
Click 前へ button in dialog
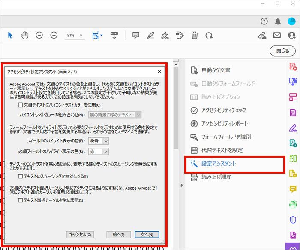tap(118, 235)
